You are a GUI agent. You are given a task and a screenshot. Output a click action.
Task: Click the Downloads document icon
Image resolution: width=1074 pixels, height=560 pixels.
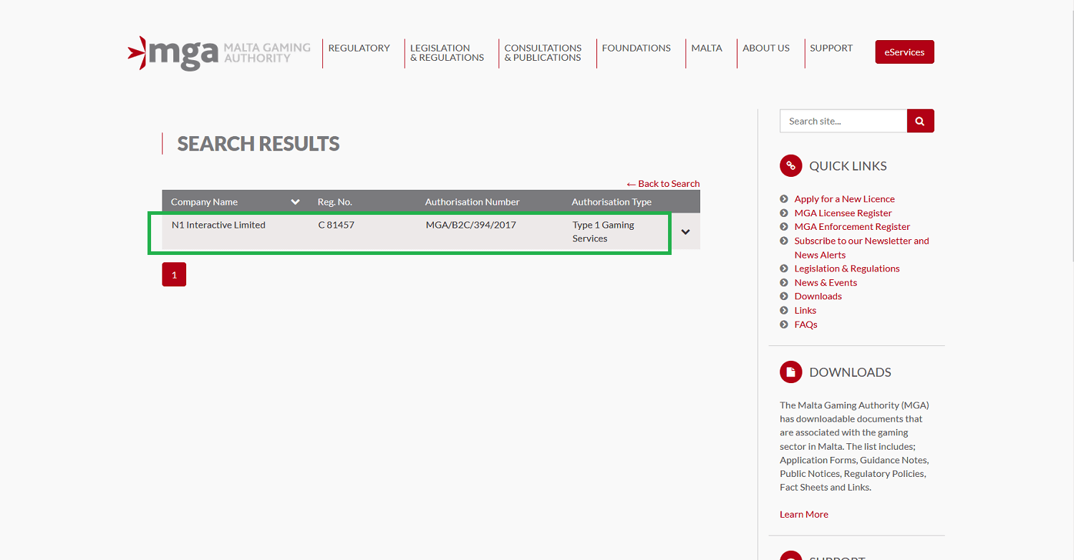pyautogui.click(x=790, y=372)
